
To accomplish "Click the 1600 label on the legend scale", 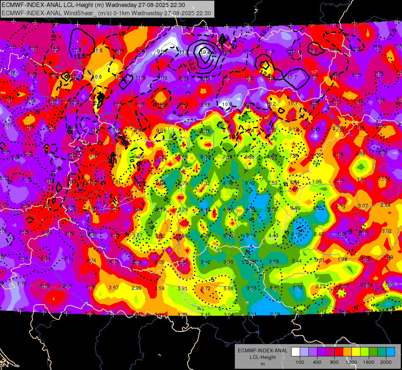I will click(x=369, y=362).
